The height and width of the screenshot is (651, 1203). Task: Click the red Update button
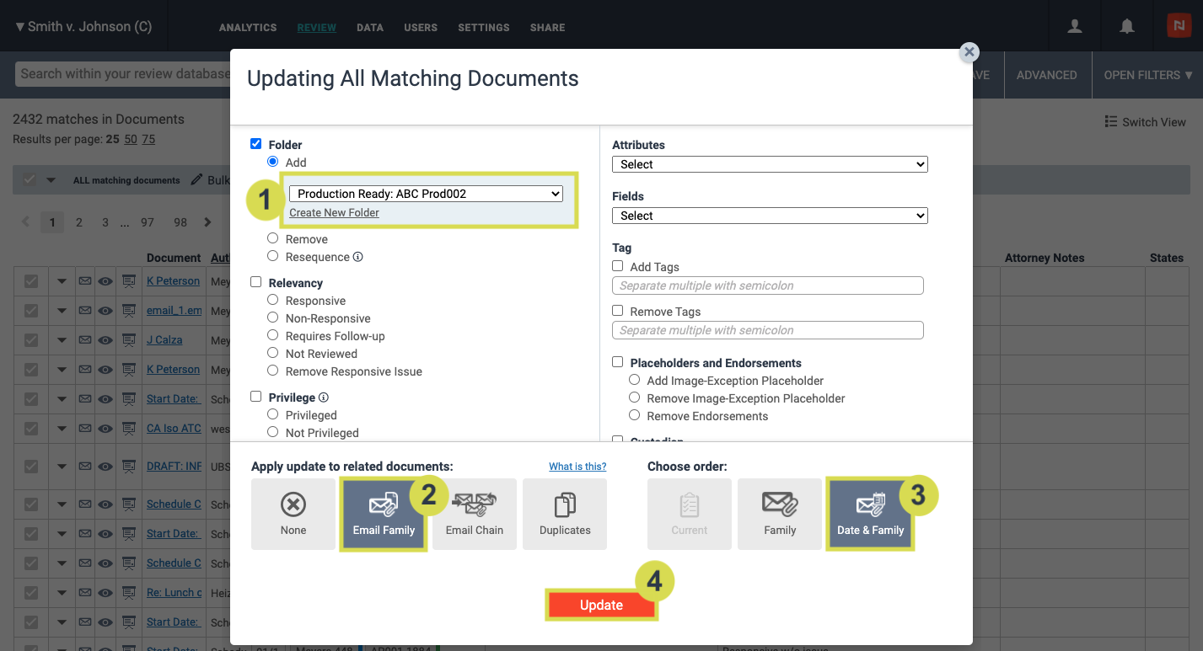(x=601, y=605)
